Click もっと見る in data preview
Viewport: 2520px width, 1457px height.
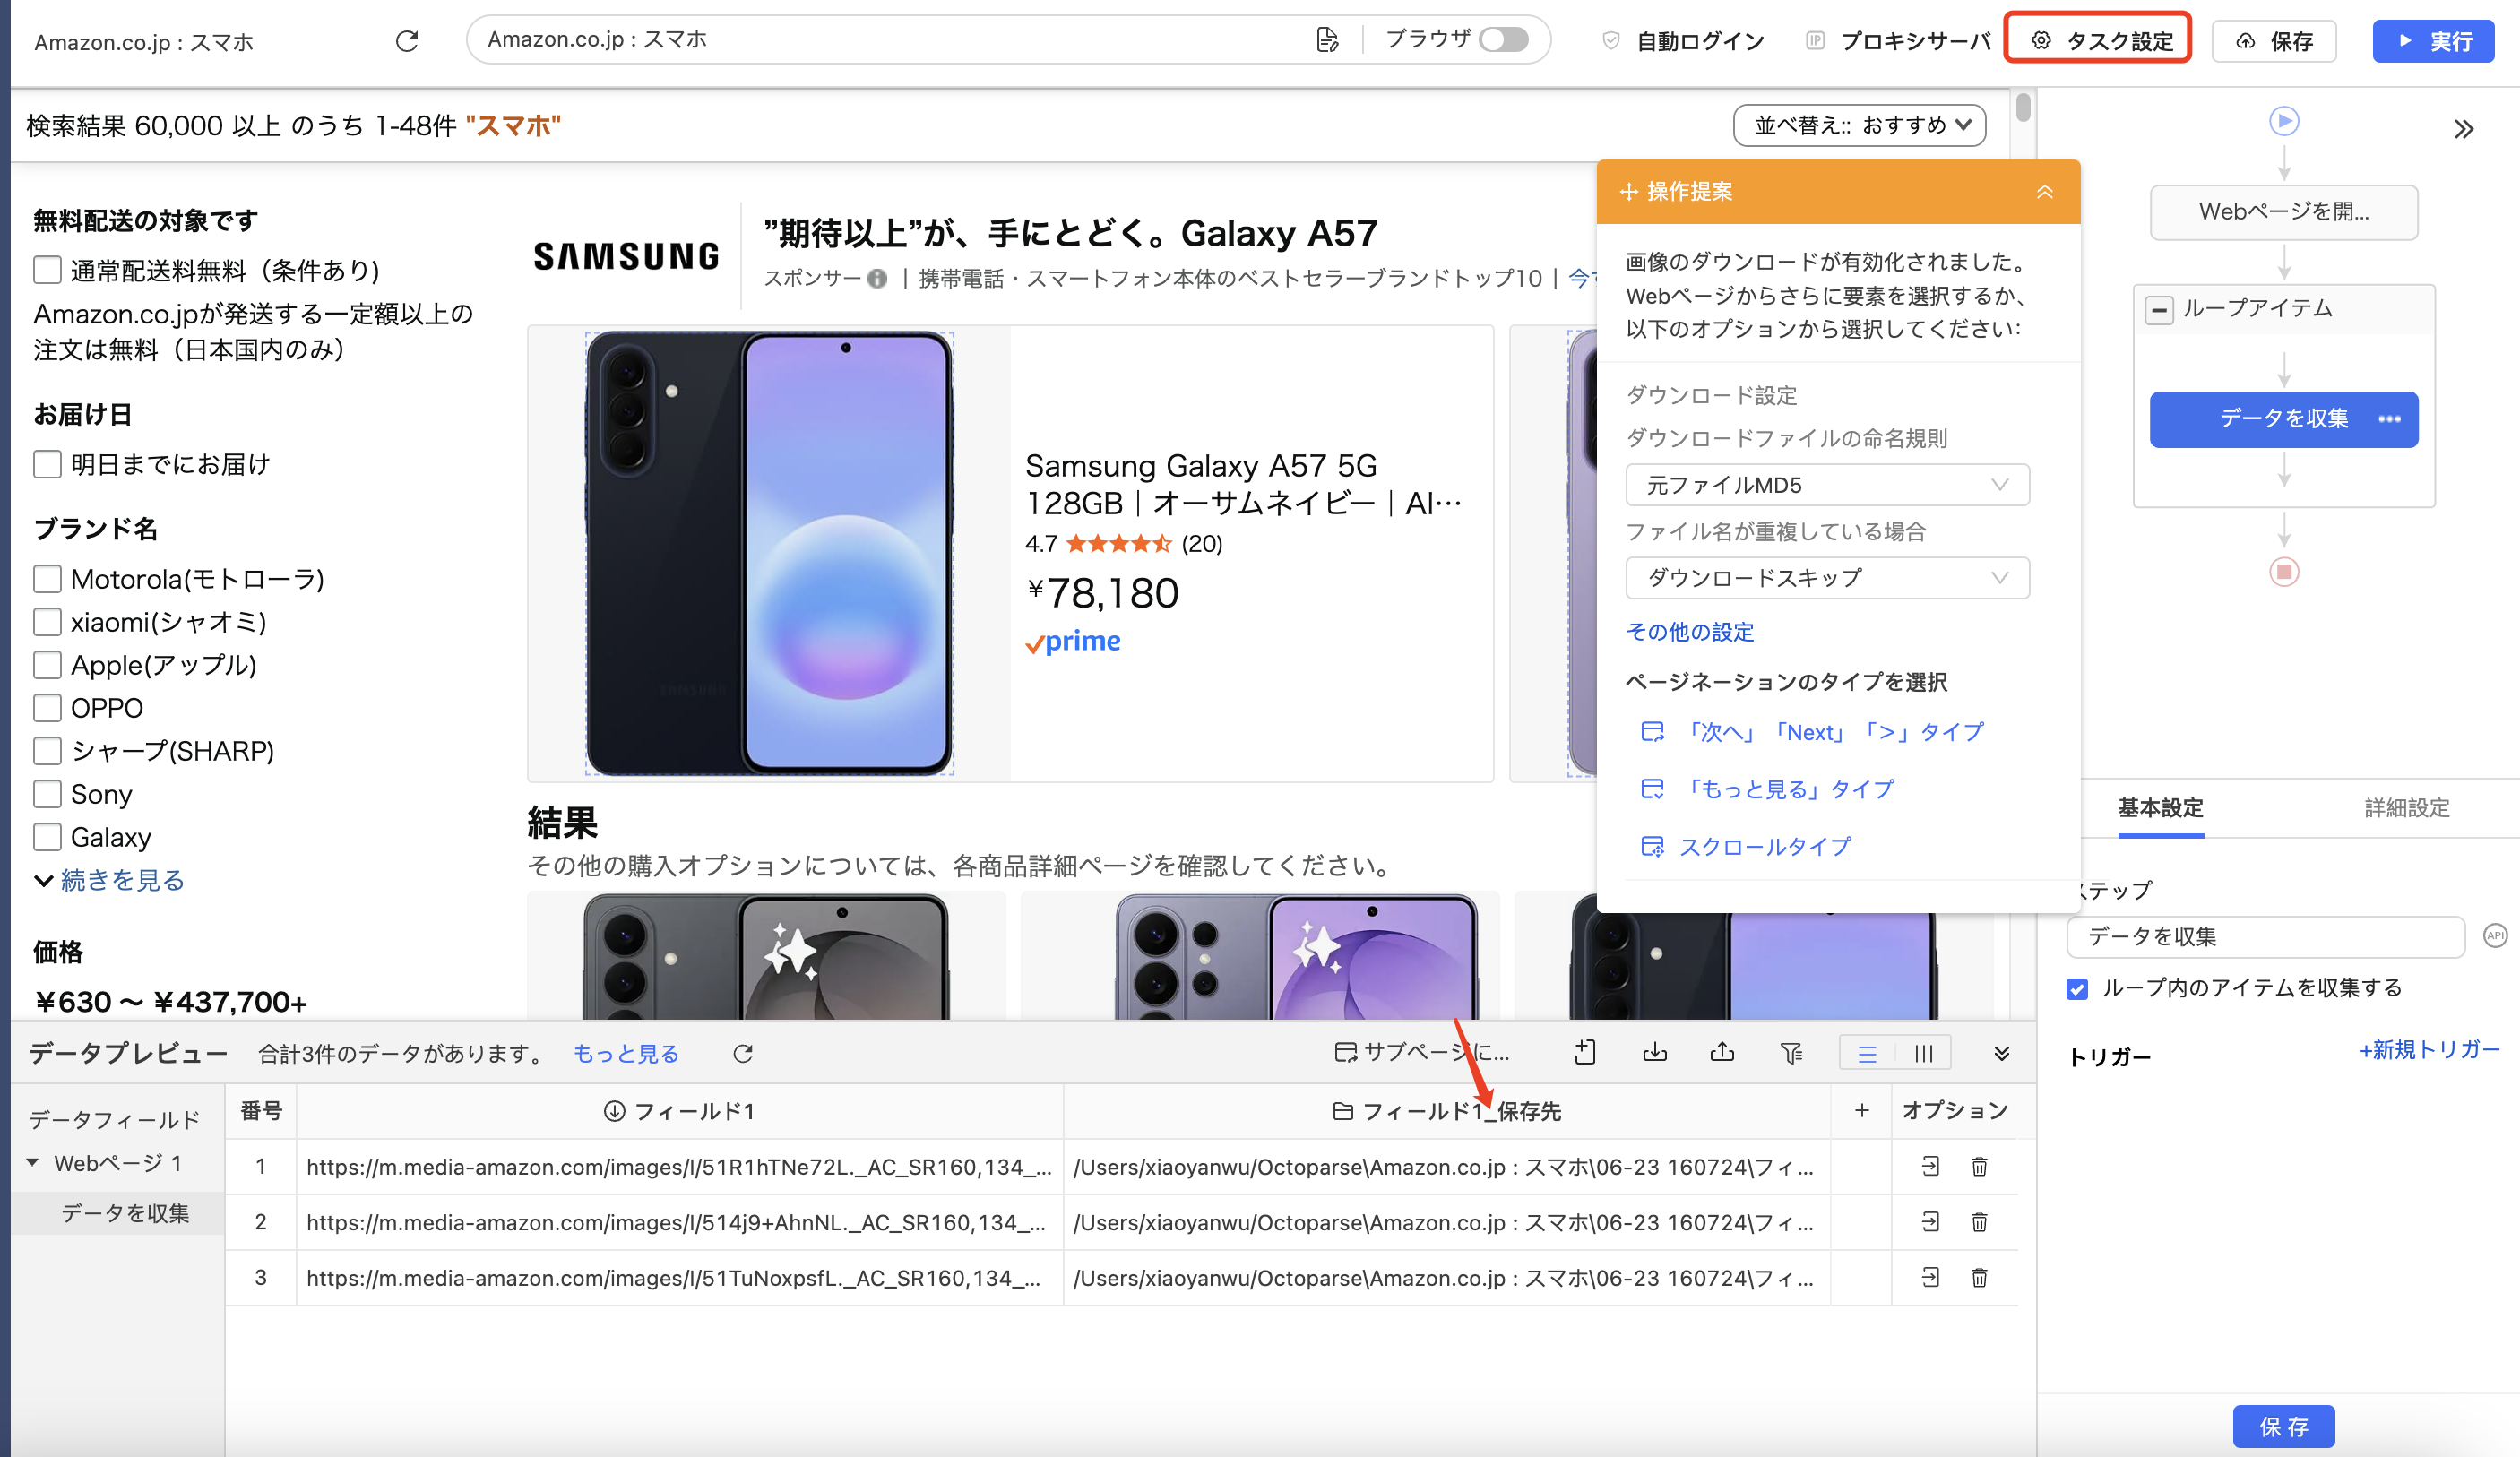tap(626, 1054)
